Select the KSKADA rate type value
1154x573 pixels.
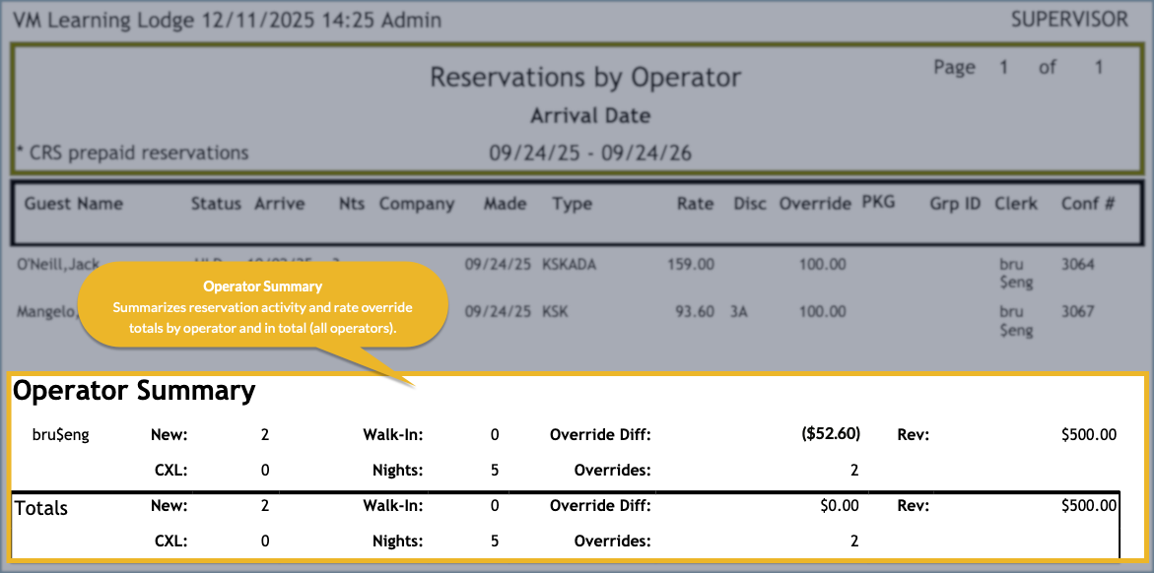pyautogui.click(x=569, y=264)
